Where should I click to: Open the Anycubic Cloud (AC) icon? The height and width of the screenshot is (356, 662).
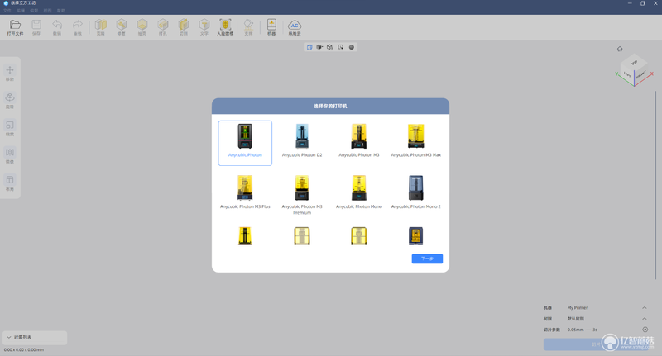pos(295,27)
